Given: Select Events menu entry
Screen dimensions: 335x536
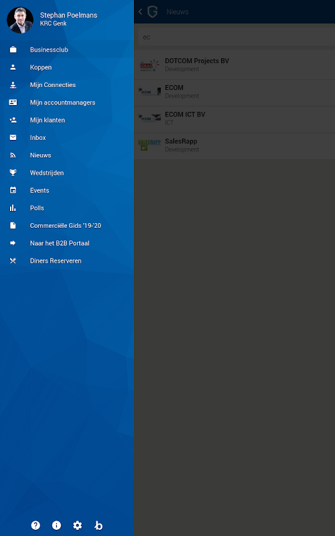Looking at the screenshot, I should [66, 190].
